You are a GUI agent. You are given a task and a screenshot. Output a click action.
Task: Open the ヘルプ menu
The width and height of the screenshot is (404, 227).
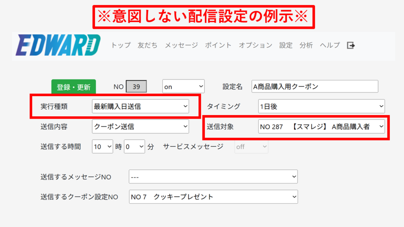pyautogui.click(x=329, y=45)
